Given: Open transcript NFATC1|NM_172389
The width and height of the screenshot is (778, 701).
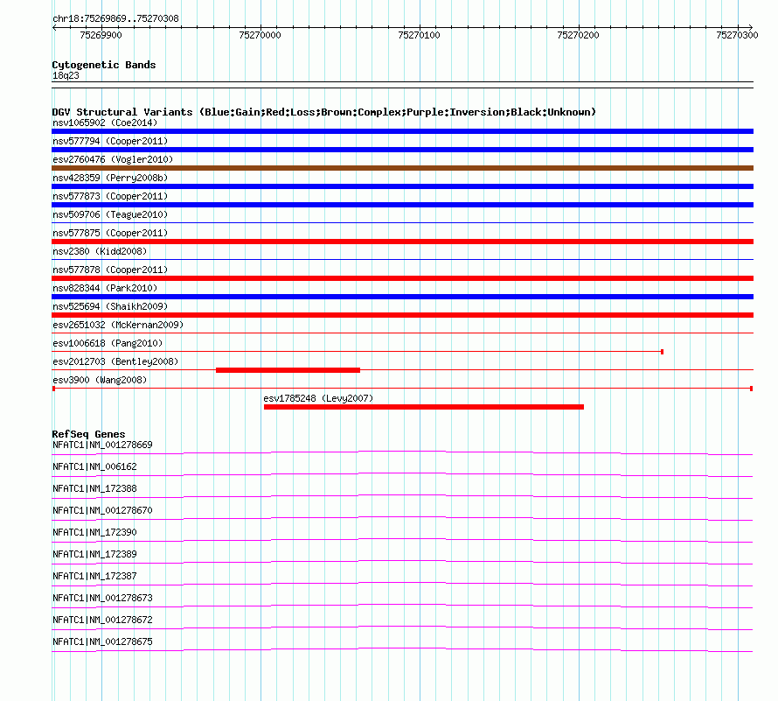Looking at the screenshot, I should tap(94, 555).
